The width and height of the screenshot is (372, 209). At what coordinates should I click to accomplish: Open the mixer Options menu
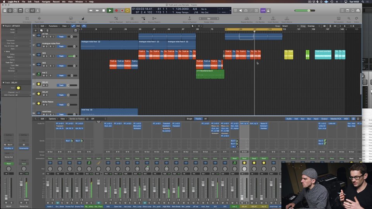coord(53,119)
